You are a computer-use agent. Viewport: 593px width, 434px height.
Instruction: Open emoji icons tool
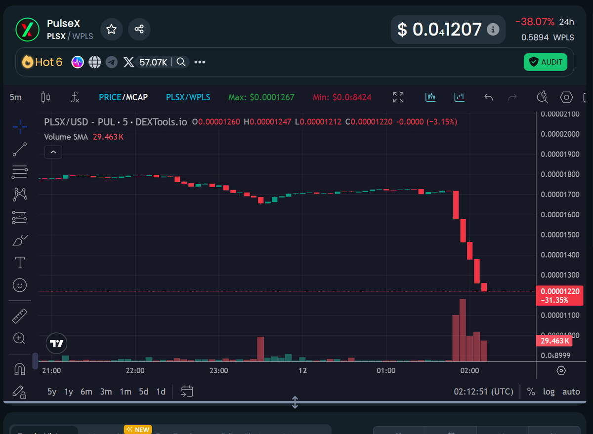[20, 285]
